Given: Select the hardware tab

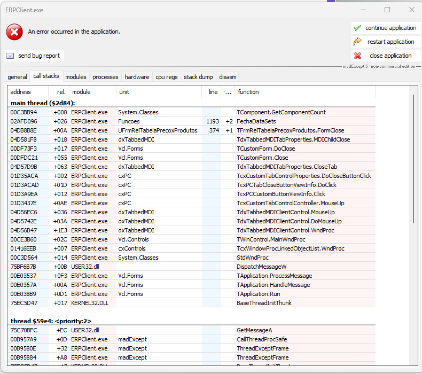Looking at the screenshot, I should click(137, 77).
